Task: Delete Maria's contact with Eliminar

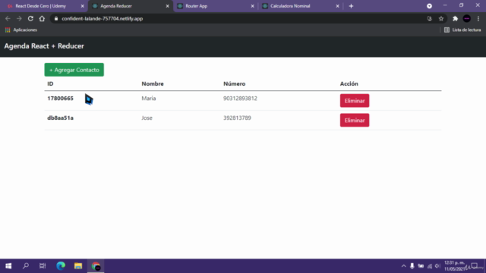Action: pos(355,101)
